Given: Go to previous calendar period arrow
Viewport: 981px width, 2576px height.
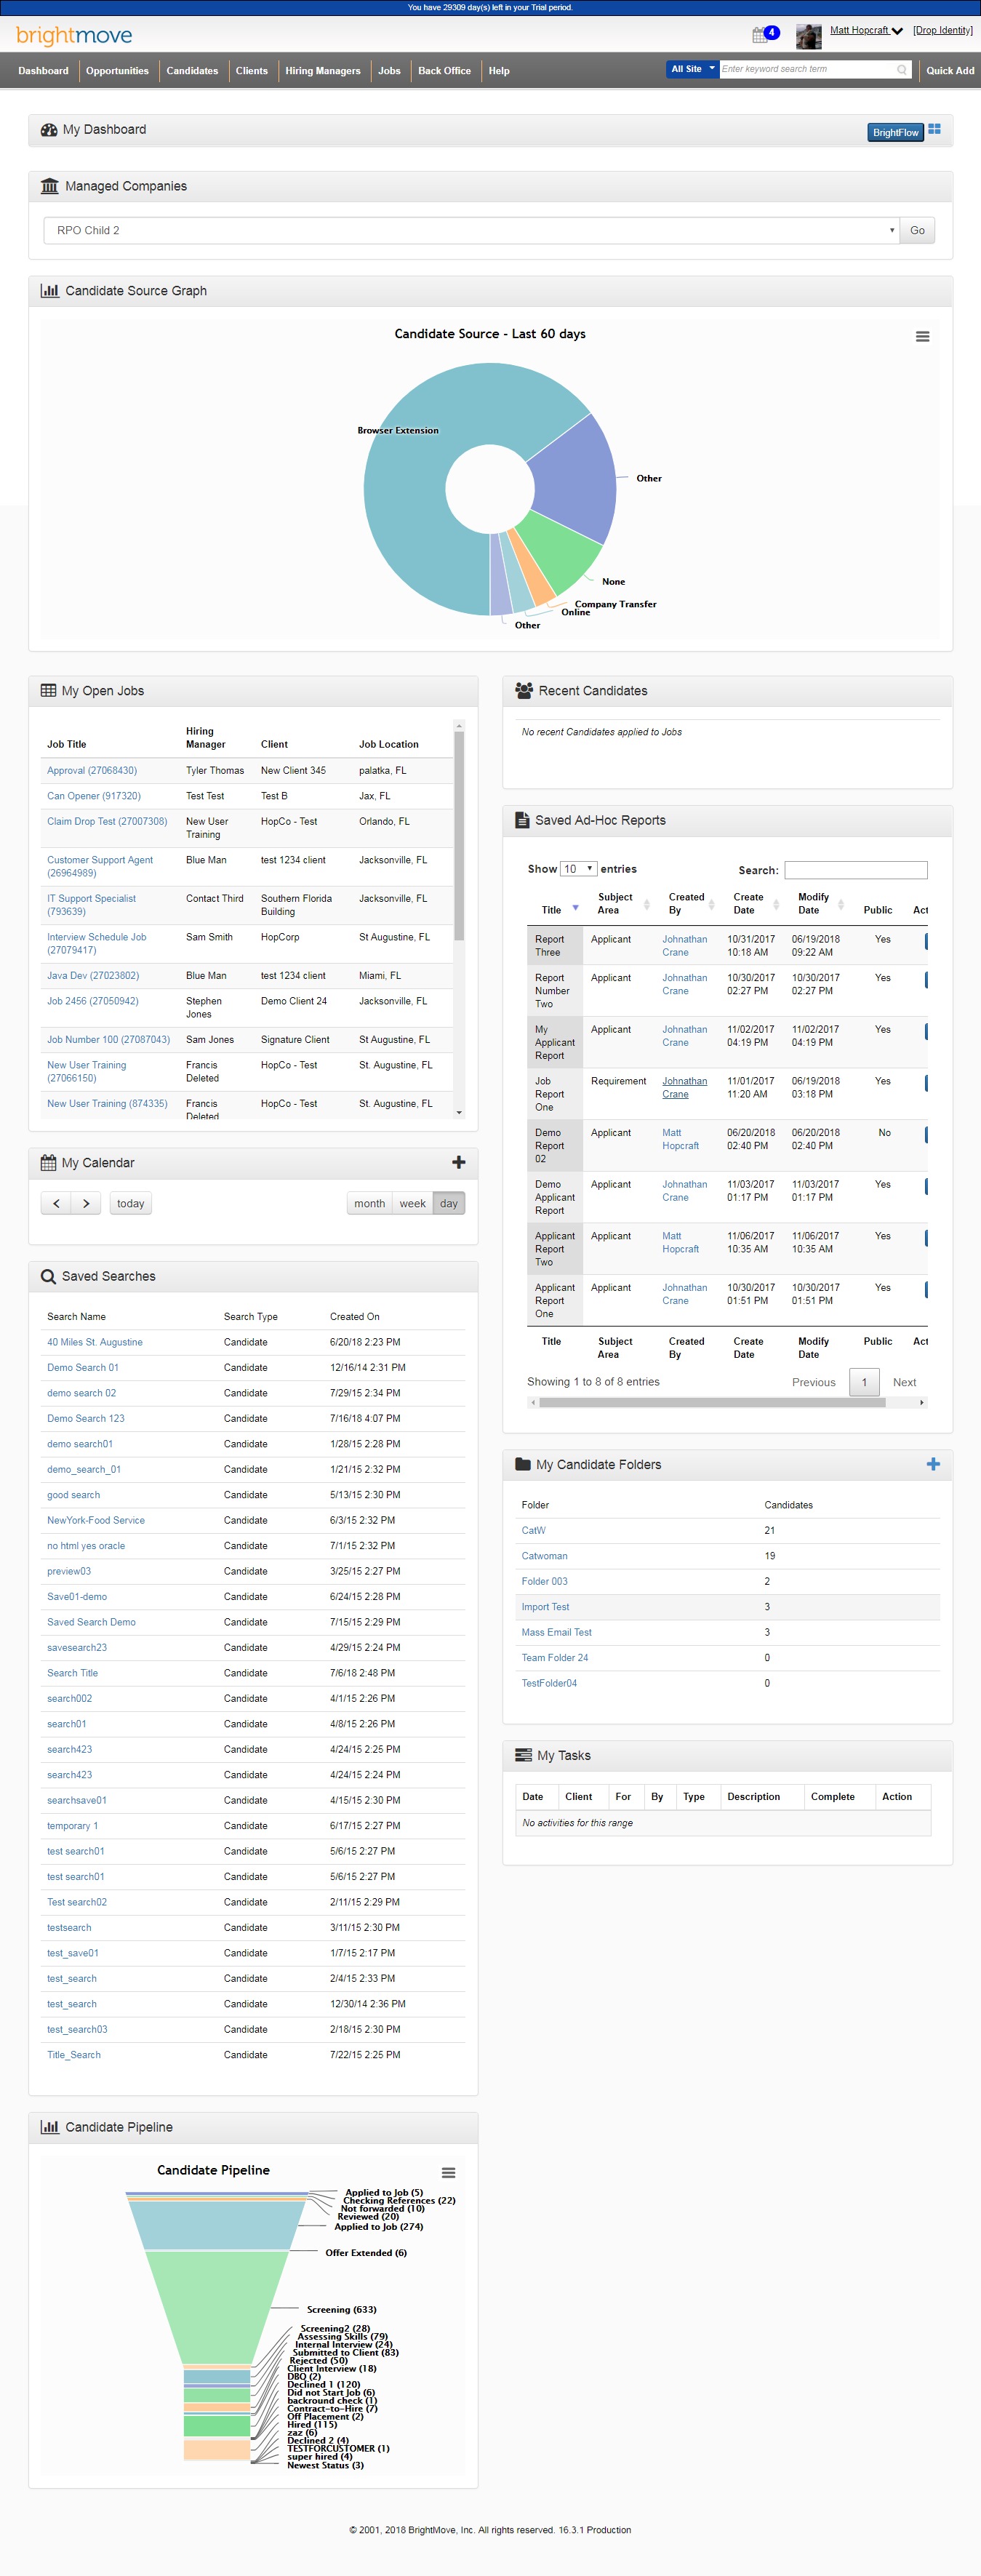Looking at the screenshot, I should 56,1203.
